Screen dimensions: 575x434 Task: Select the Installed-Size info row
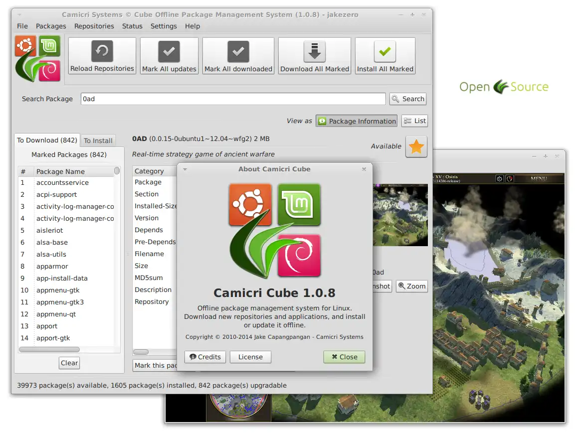pos(155,206)
